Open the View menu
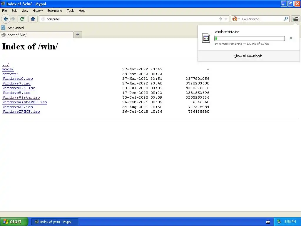The width and height of the screenshot is (301, 226). click(25, 11)
